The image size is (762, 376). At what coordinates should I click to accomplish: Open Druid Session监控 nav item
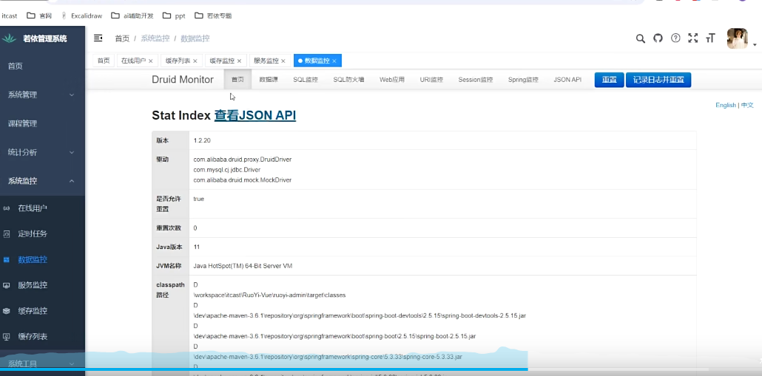coord(476,80)
